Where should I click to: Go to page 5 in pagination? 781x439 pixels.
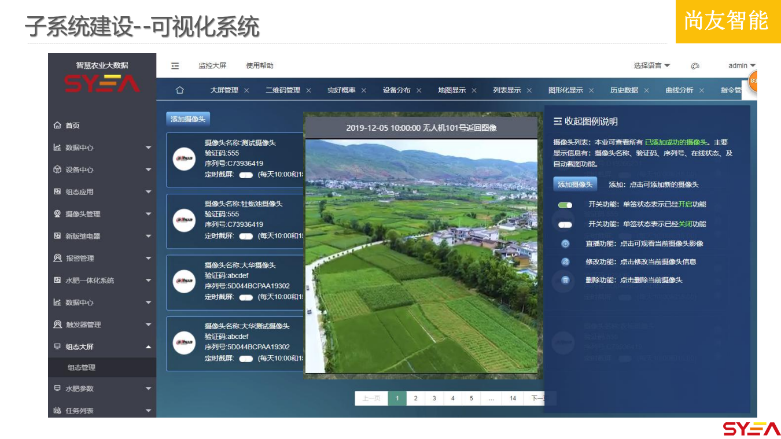point(471,399)
